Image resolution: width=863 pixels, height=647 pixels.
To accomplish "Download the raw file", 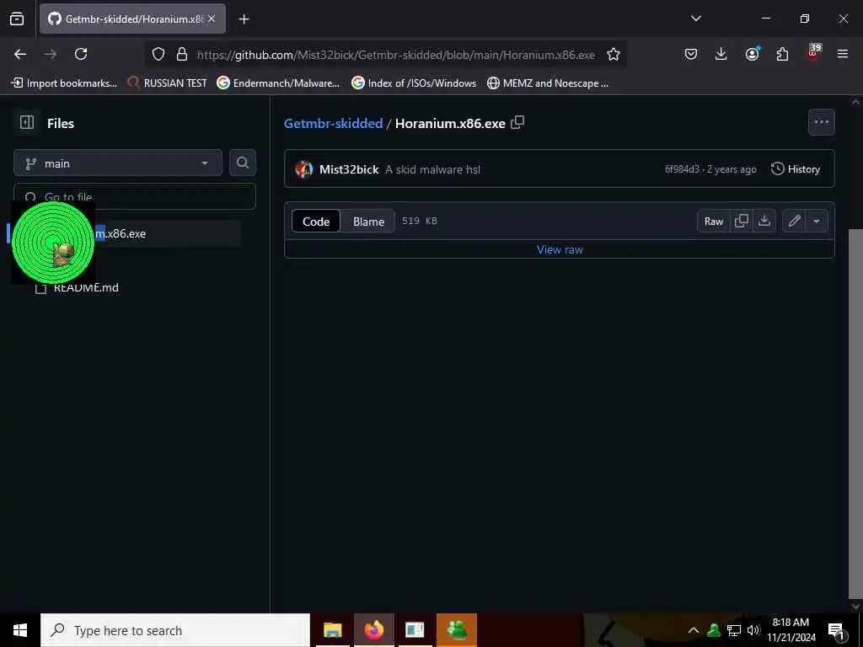I will 764,222.
